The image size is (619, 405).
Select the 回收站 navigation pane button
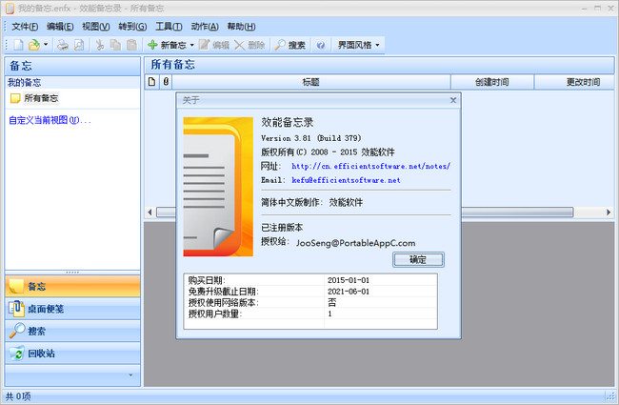72,353
